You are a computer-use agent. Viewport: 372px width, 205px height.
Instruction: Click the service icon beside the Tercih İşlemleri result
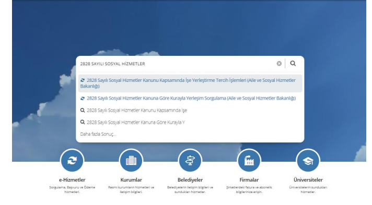point(83,80)
